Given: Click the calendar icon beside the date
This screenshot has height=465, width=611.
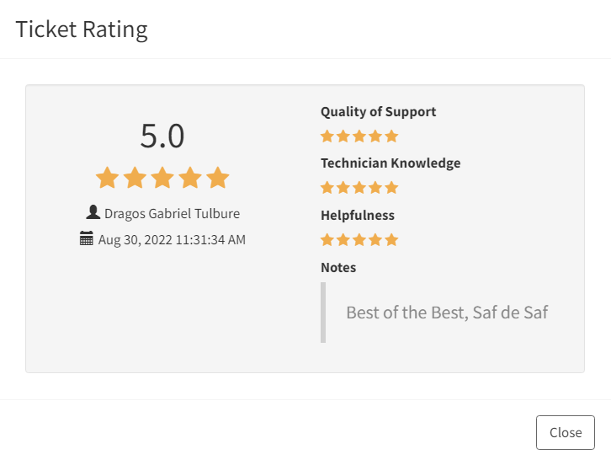Looking at the screenshot, I should pyautogui.click(x=87, y=238).
